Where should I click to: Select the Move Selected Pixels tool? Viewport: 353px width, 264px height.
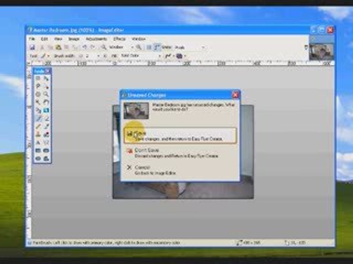tap(46, 78)
